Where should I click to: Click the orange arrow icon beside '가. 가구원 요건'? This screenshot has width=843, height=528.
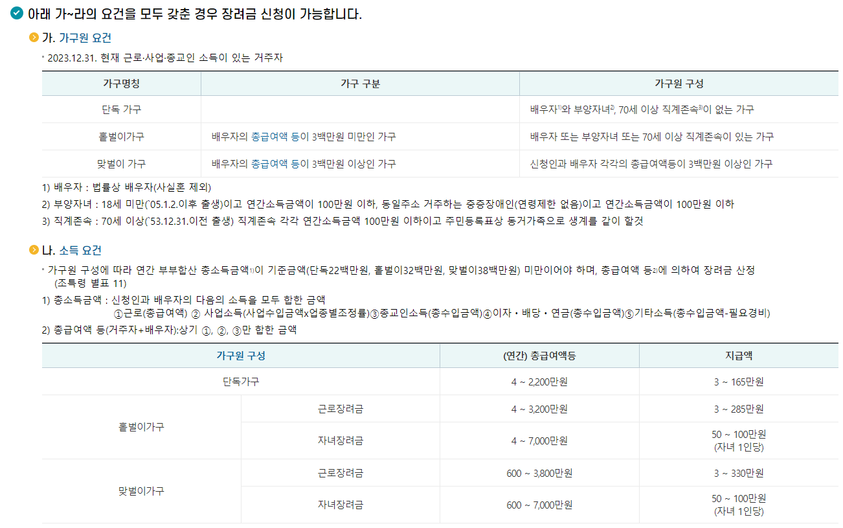coord(34,38)
